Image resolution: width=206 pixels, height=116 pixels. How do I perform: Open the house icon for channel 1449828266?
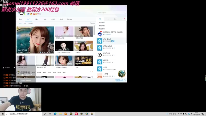tap(100, 69)
